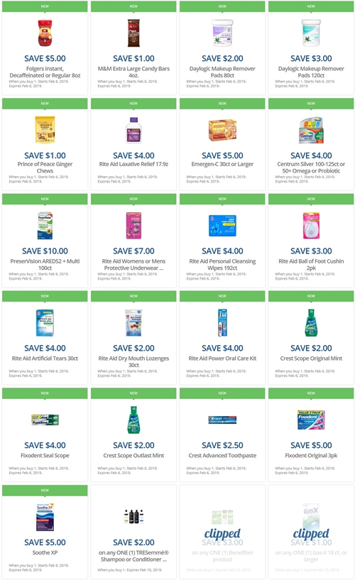Unclip the clipped Gas-X coupon
355x580 pixels.
pos(311,533)
